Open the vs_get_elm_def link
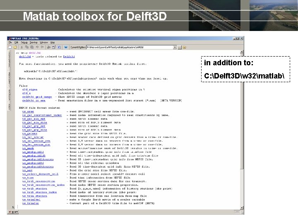298x223 pixels. click(x=34, y=119)
